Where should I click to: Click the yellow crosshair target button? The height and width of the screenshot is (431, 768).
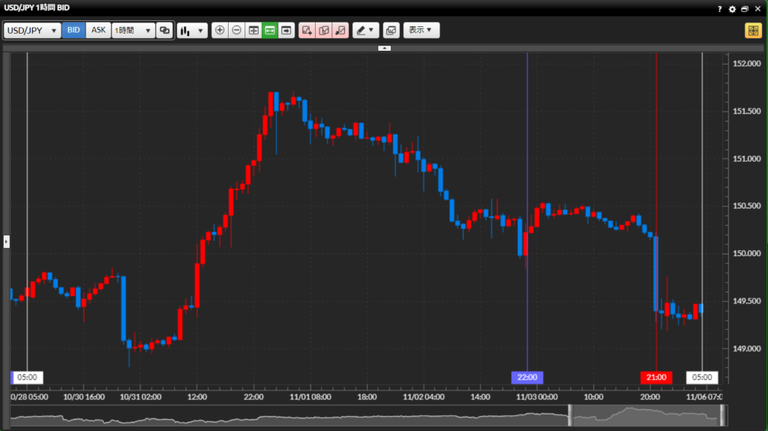click(x=753, y=31)
